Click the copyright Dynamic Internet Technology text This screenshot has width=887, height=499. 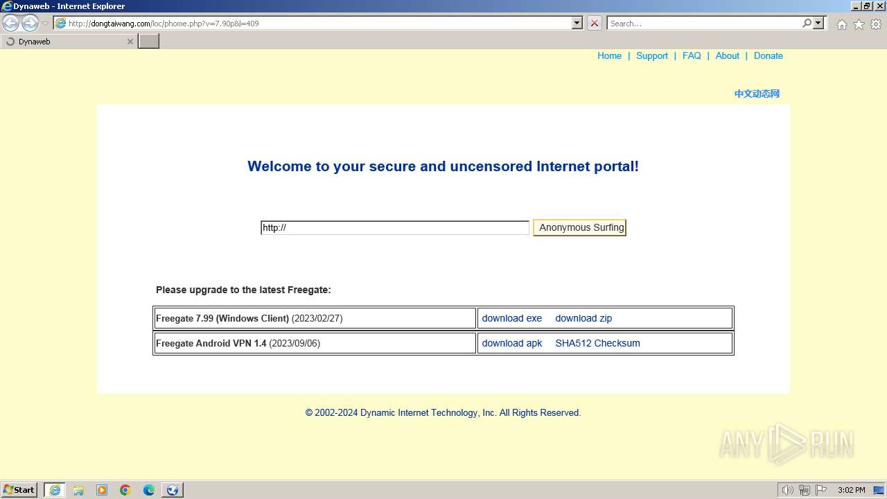coord(443,412)
